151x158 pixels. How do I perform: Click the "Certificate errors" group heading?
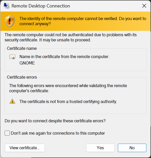tap(22, 77)
